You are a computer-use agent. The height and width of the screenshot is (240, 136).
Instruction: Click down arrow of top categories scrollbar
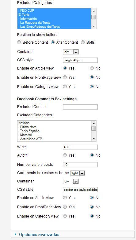[94, 26]
